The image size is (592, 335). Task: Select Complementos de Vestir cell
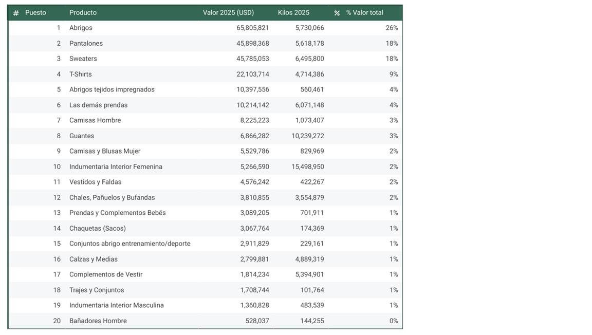click(x=106, y=274)
